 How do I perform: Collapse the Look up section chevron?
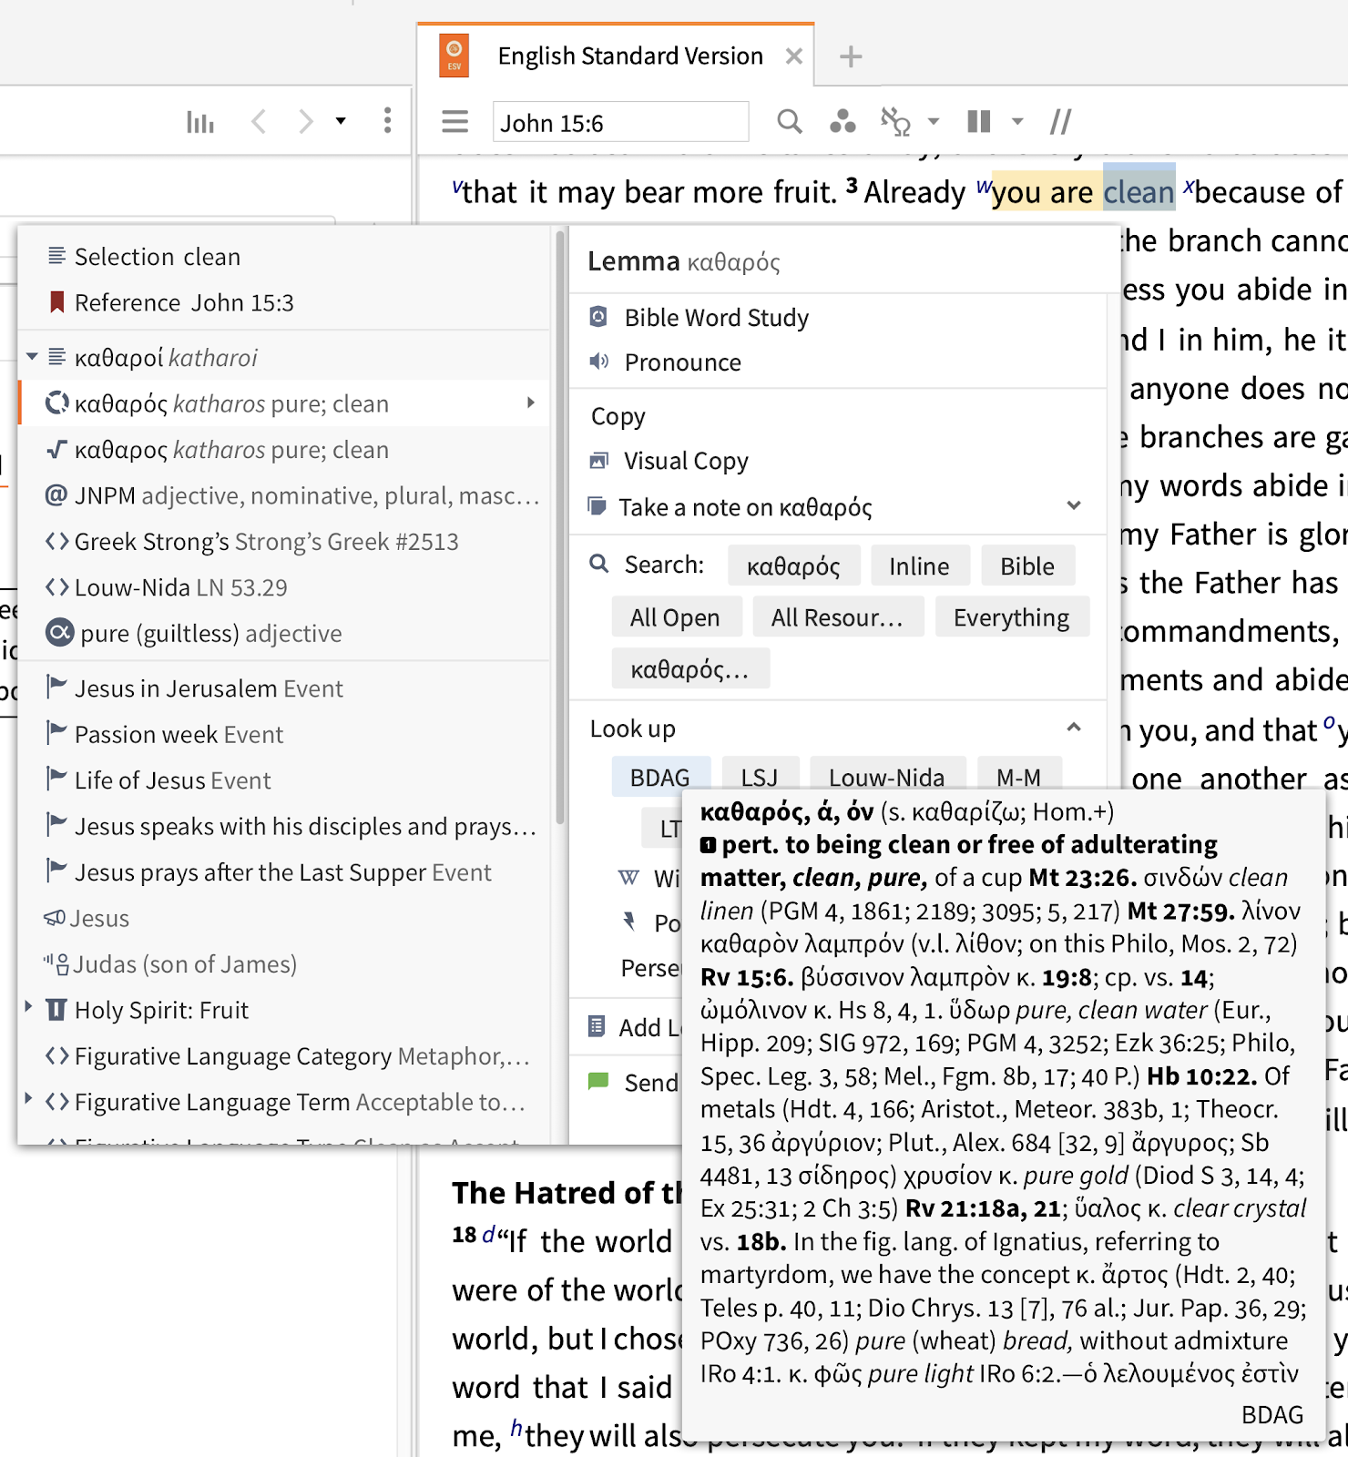[x=1074, y=727]
